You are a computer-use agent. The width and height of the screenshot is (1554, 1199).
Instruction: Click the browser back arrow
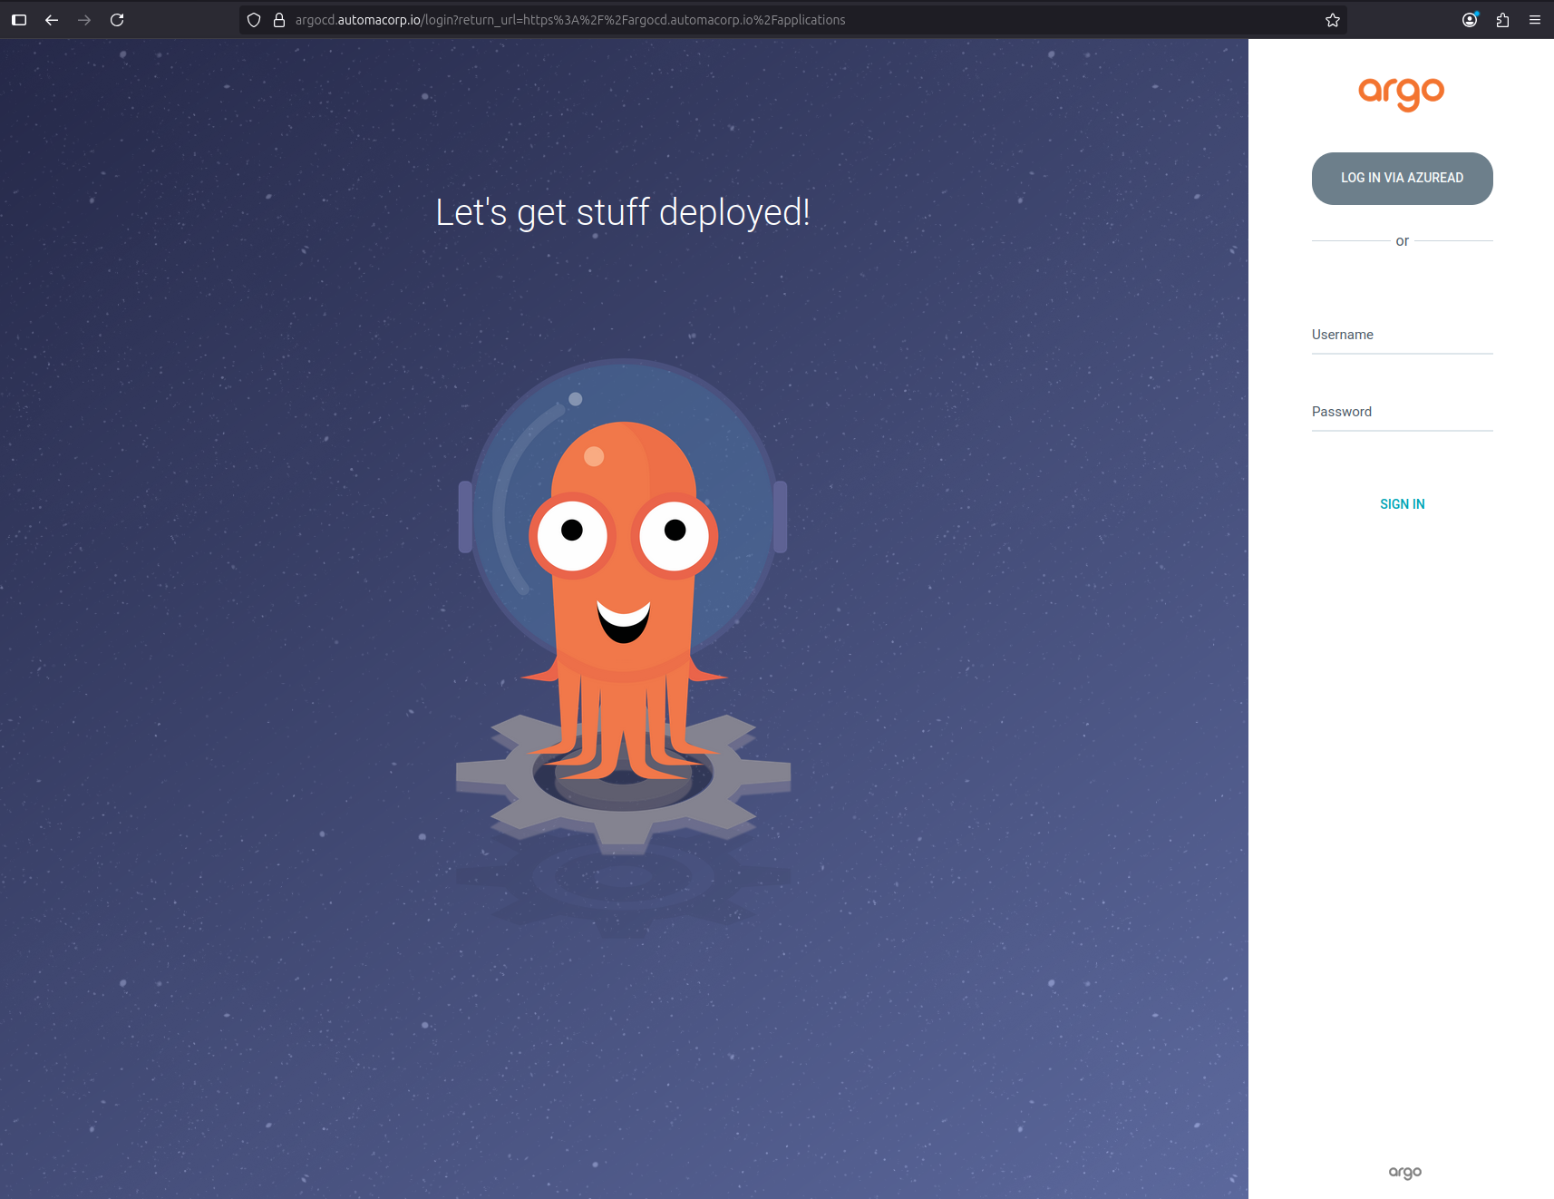[x=52, y=20]
